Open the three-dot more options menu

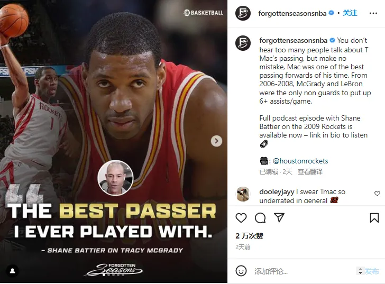(373, 13)
